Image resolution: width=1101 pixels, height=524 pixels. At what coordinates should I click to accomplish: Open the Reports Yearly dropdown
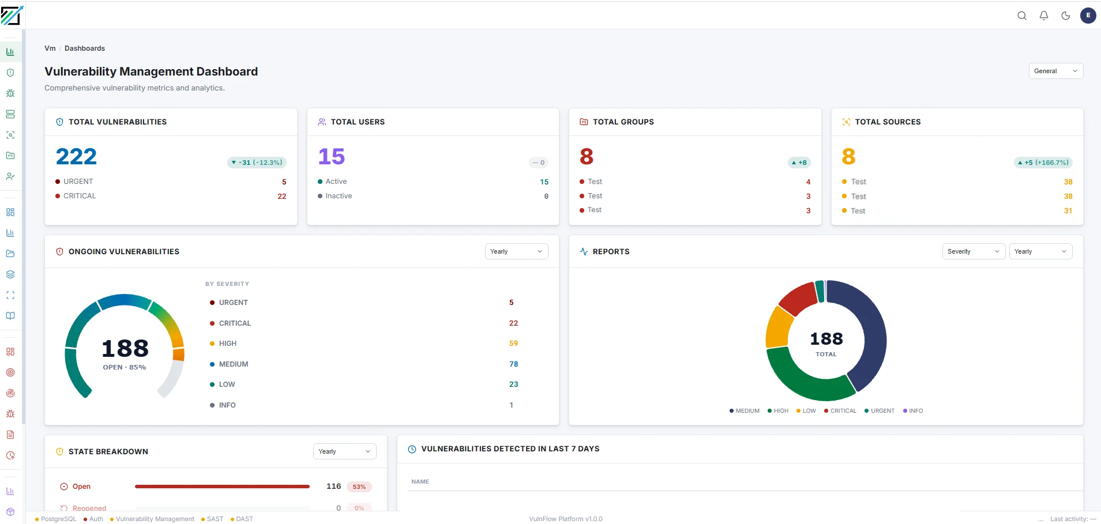(1040, 251)
